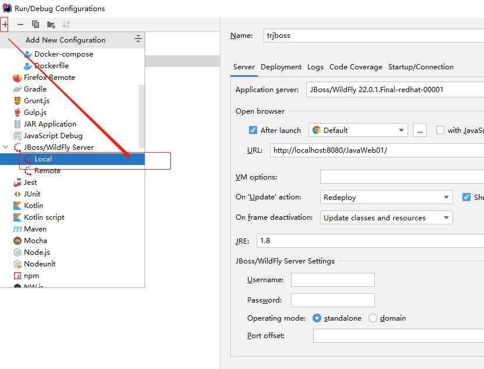484x369 pixels.
Task: Open the On 'Update' action dropdown
Action: pyautogui.click(x=387, y=198)
